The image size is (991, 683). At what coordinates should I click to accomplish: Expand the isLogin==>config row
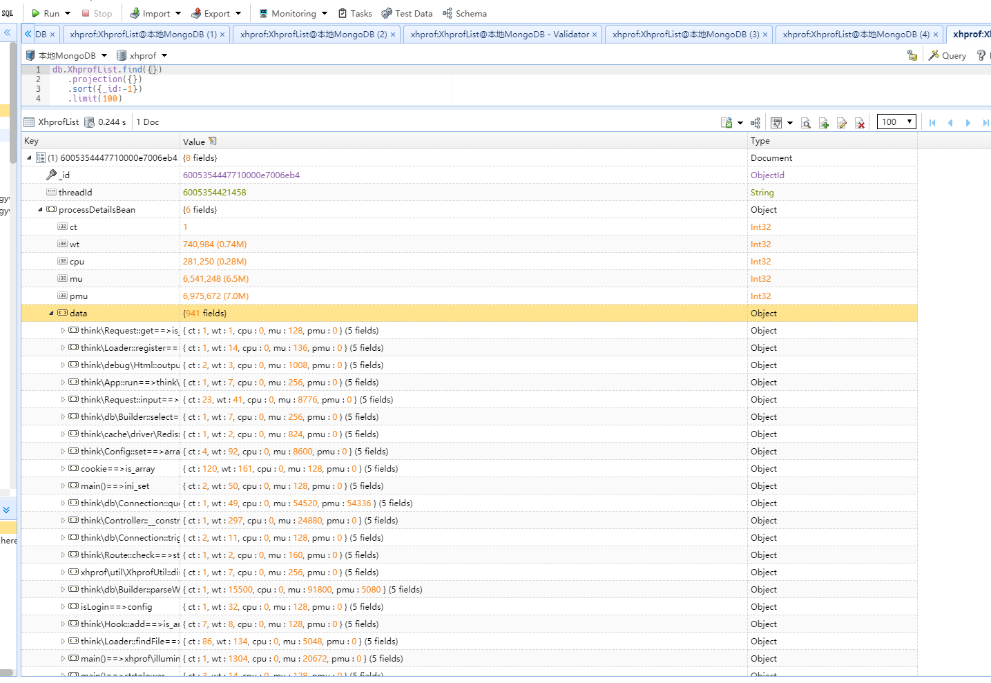[x=63, y=607]
